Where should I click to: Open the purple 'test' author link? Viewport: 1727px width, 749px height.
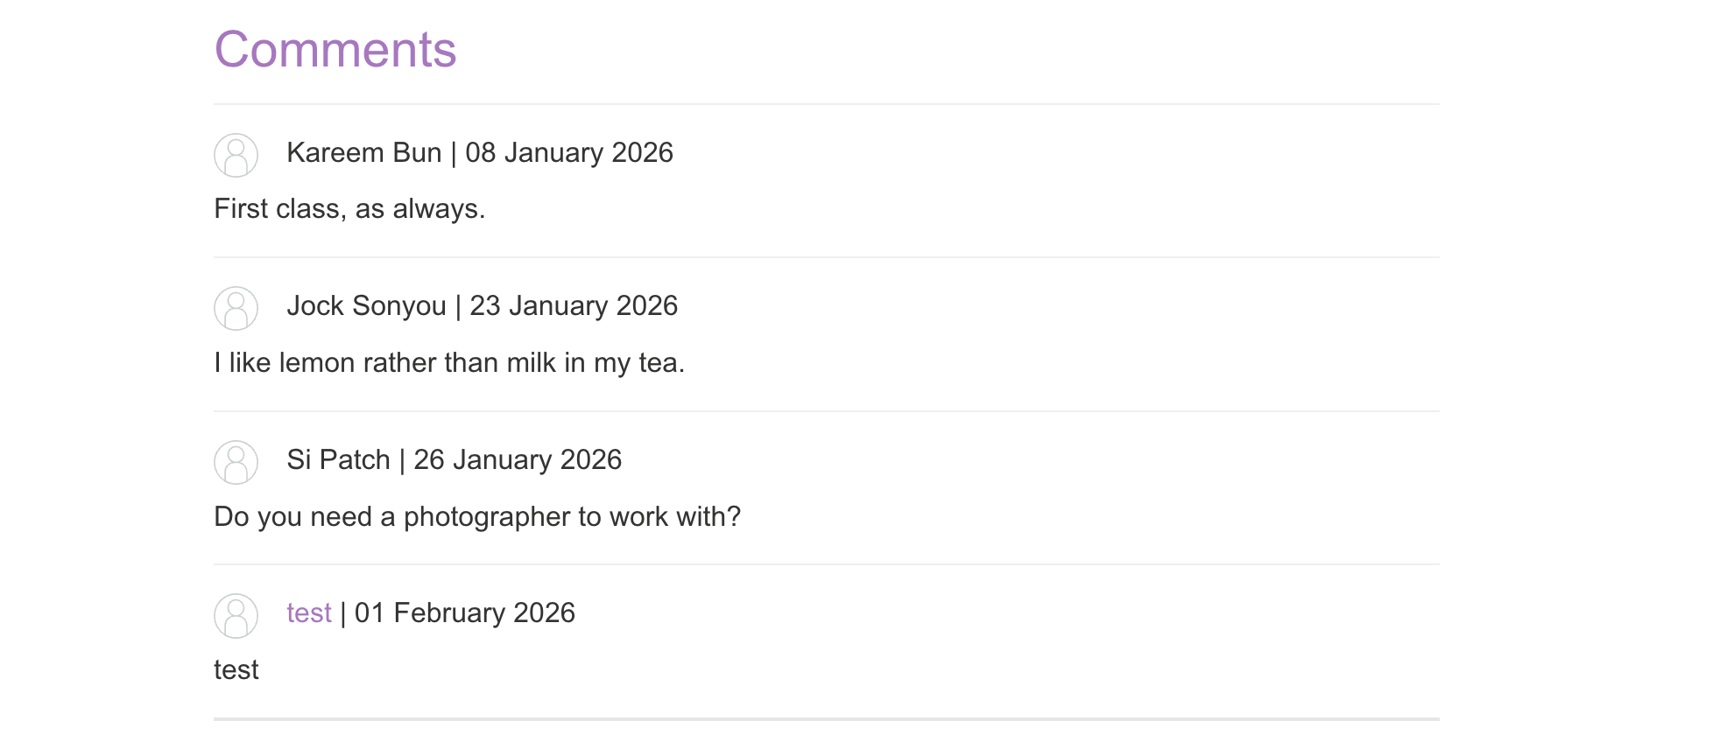(x=309, y=612)
